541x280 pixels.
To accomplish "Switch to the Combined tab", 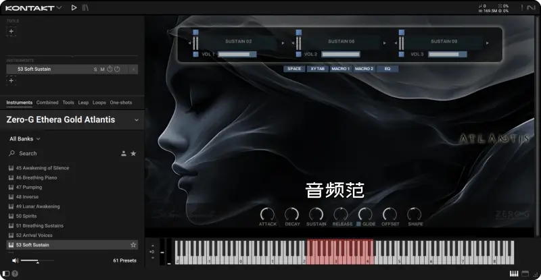I will click(x=47, y=103).
